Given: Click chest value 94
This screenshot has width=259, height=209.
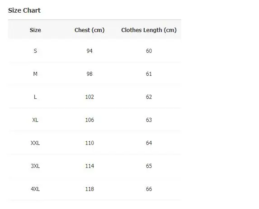Looking at the screenshot, I should [89, 51].
